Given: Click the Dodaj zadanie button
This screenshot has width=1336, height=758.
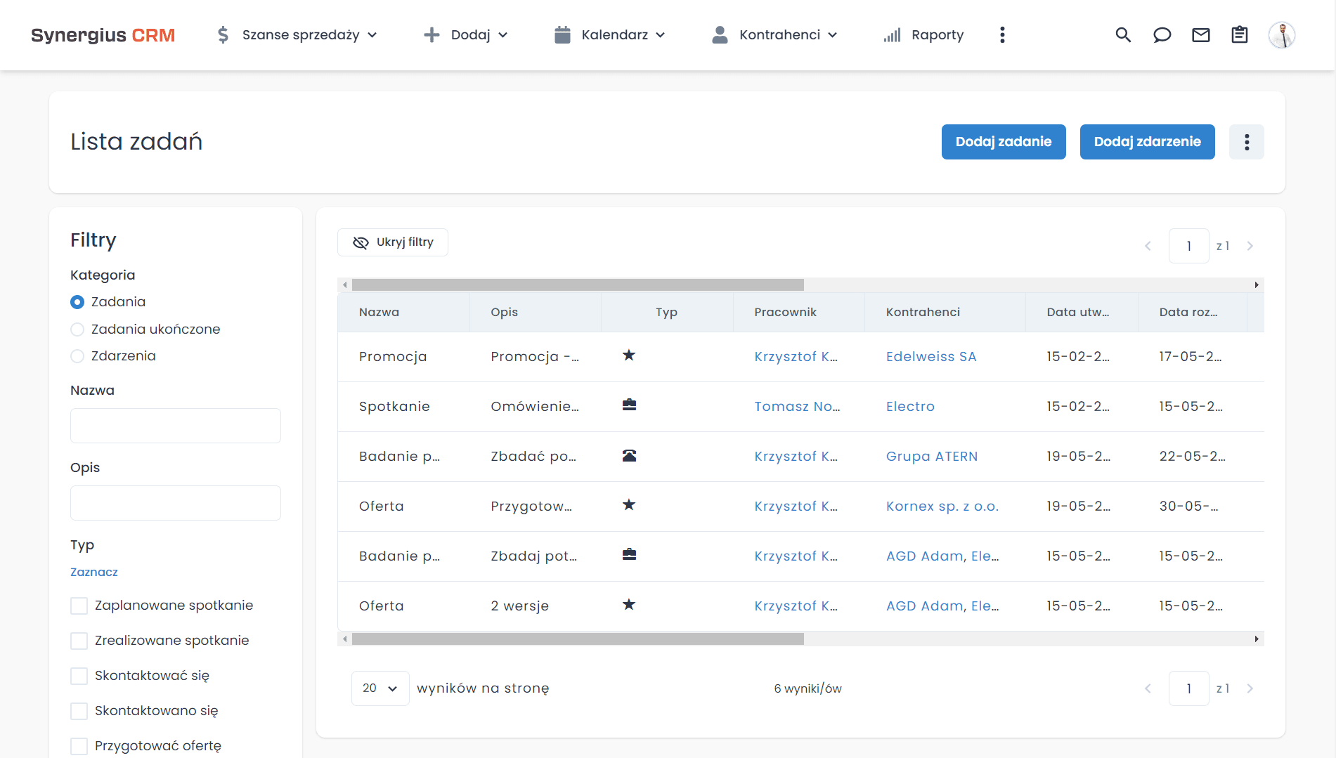Looking at the screenshot, I should click(1003, 142).
